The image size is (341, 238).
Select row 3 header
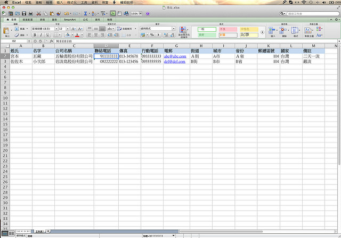[x=5, y=61]
